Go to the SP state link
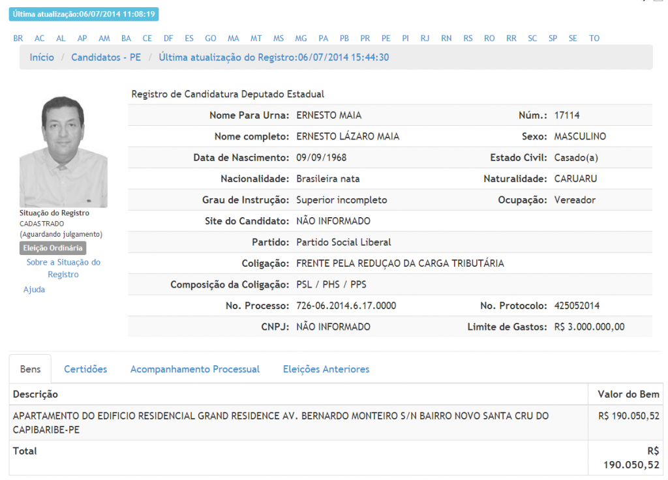This screenshot has height=480, width=668. click(553, 38)
